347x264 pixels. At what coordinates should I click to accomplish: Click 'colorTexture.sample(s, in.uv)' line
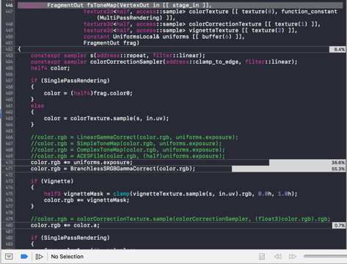click(106, 119)
